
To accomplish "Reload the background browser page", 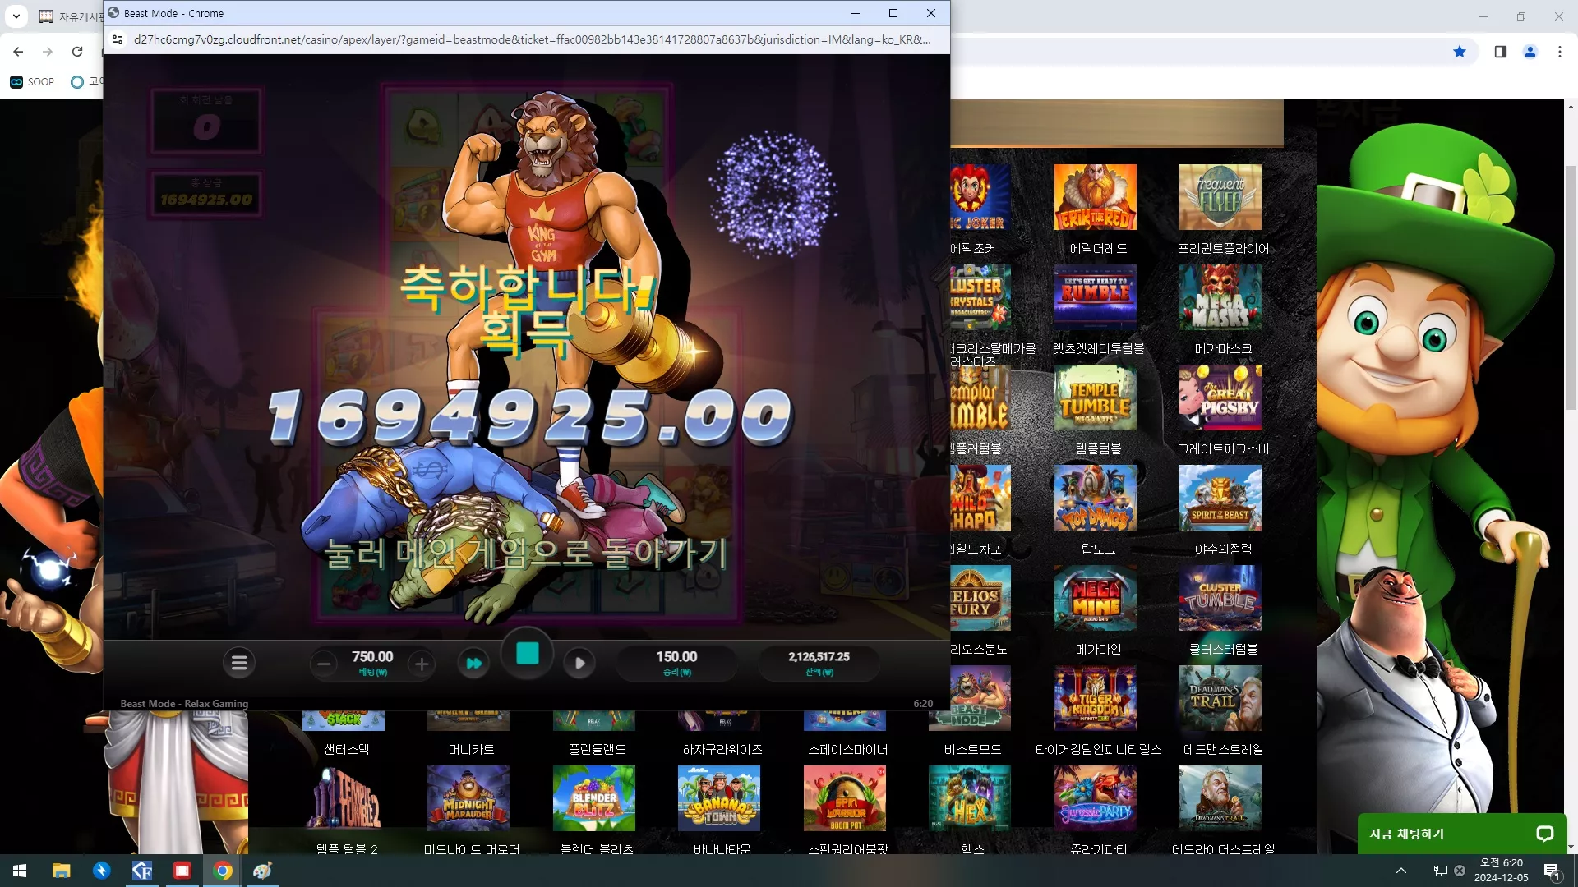I will [x=77, y=52].
